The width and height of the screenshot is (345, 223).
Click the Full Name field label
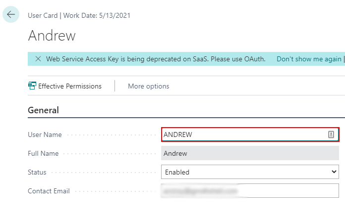[x=43, y=153]
